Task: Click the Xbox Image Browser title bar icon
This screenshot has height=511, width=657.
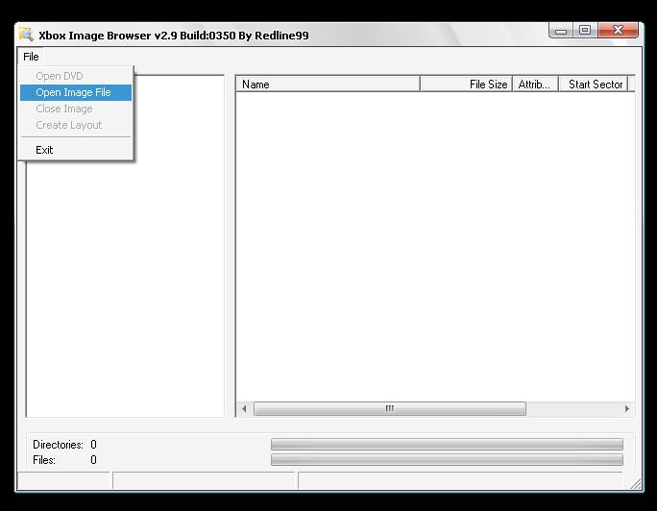Action: (26, 35)
